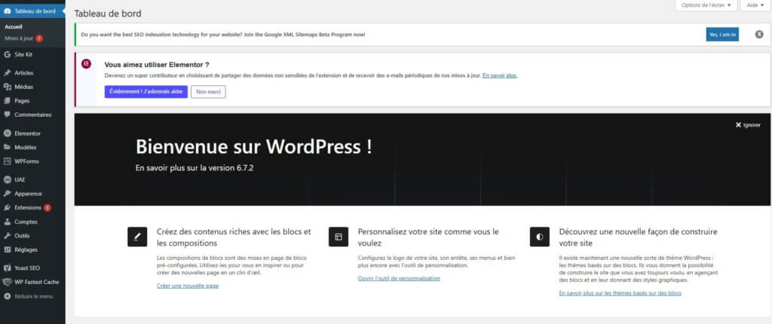
Task: Click the Mises à jour count badge
Action: pyautogui.click(x=39, y=38)
